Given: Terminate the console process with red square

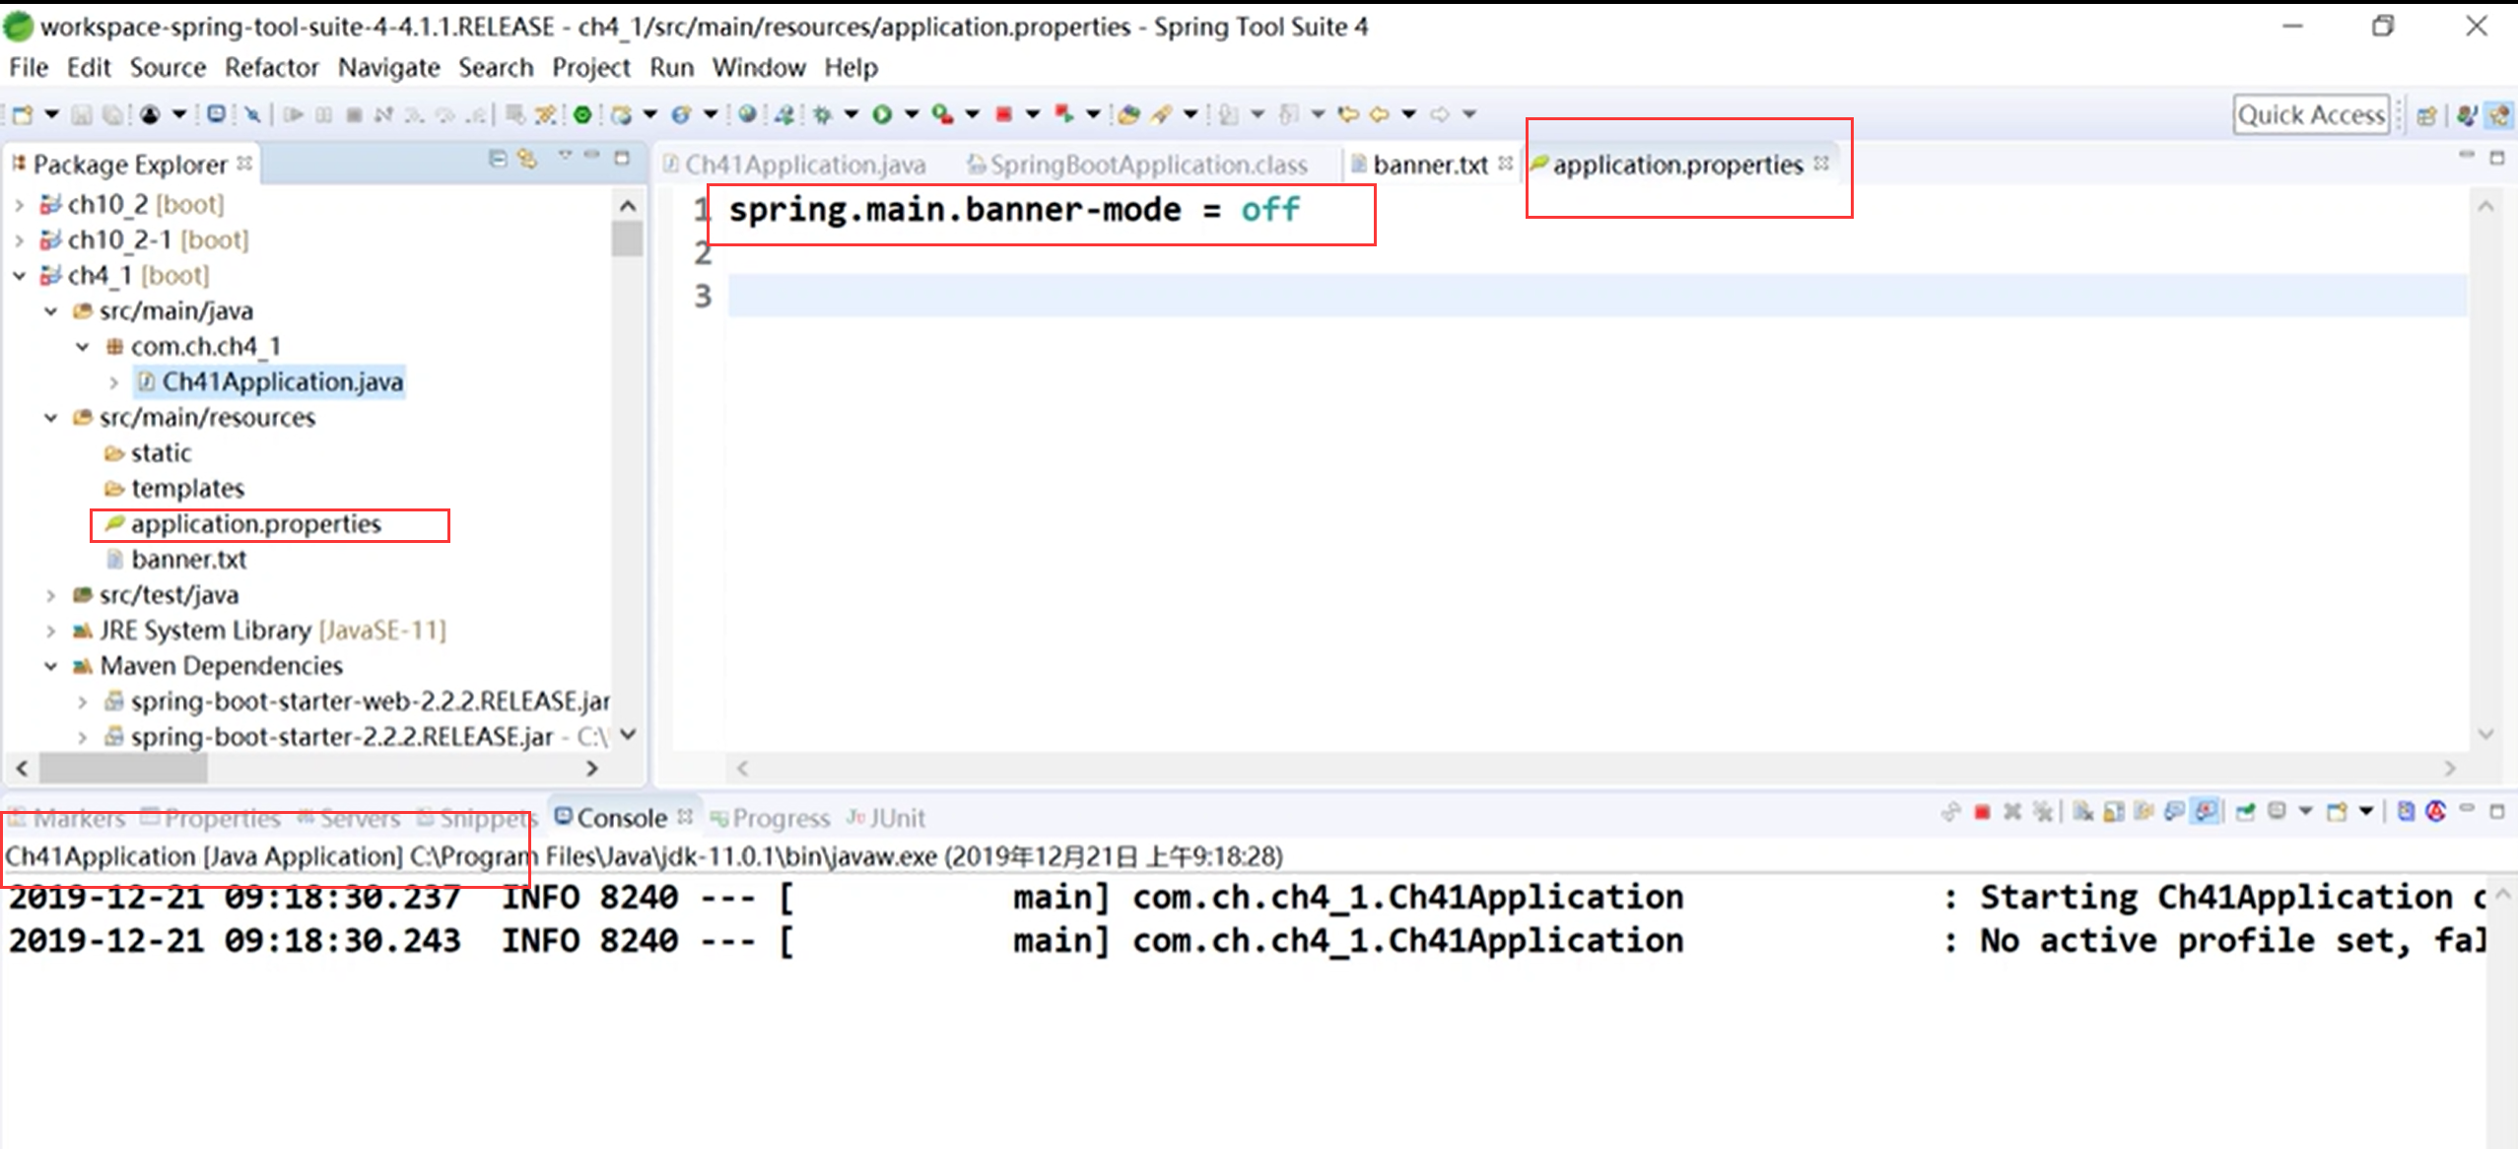Looking at the screenshot, I should [x=1982, y=812].
